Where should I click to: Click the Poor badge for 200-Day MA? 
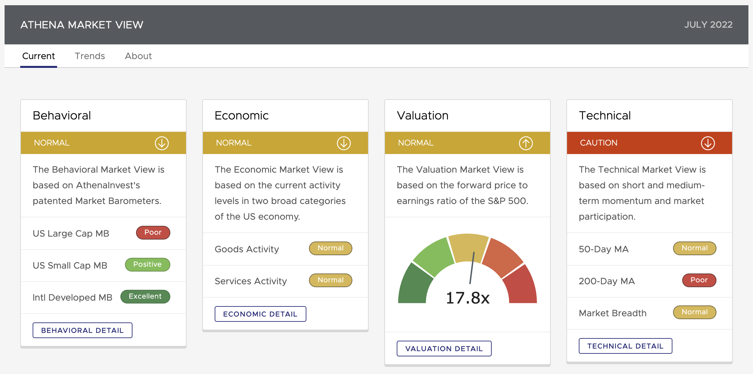pyautogui.click(x=699, y=280)
